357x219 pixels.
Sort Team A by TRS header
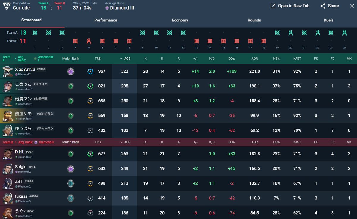point(98,59)
